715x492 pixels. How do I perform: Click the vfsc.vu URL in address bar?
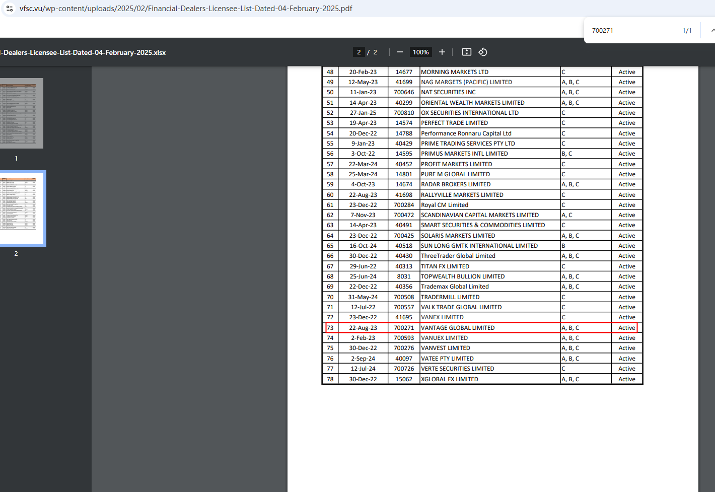186,9
